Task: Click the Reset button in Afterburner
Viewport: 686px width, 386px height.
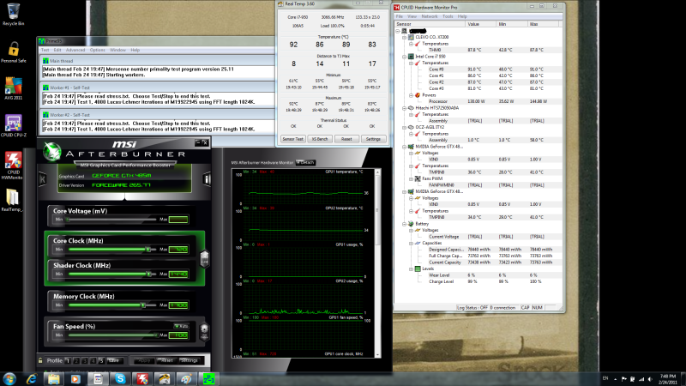Action: 166,360
